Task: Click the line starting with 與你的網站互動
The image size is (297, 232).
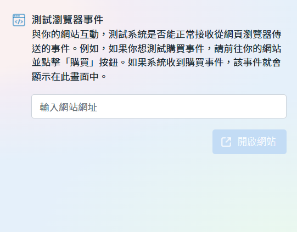Action: (x=156, y=35)
